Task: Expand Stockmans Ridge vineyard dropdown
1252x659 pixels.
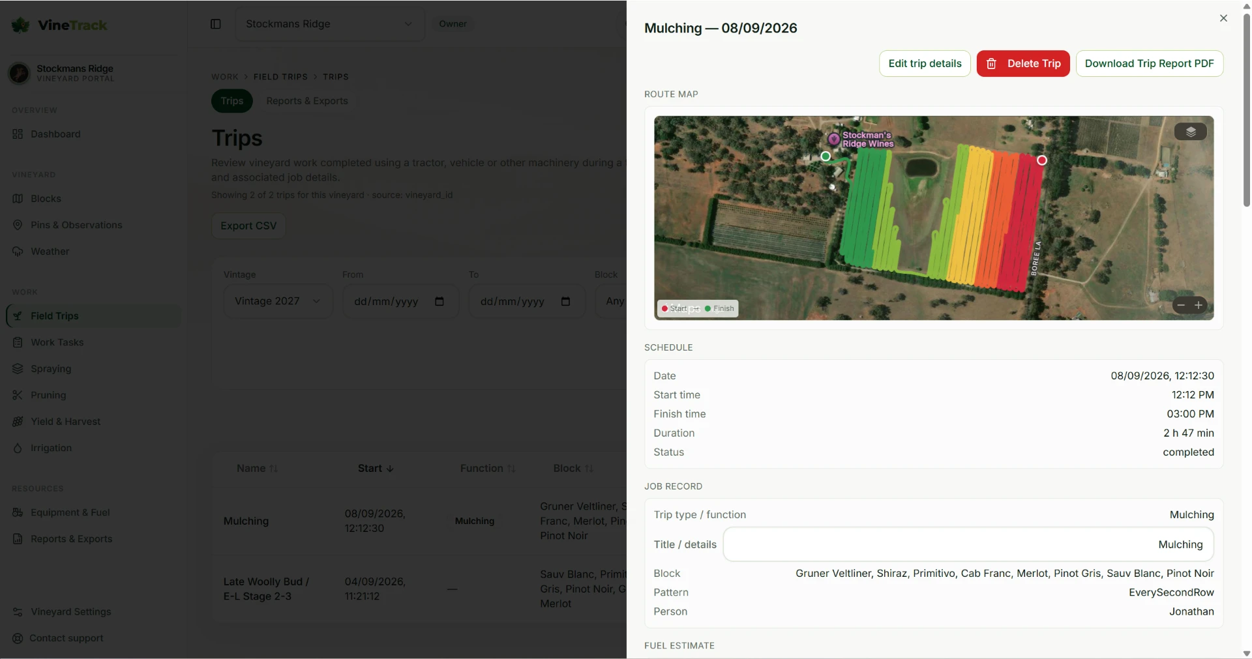Action: [x=330, y=24]
